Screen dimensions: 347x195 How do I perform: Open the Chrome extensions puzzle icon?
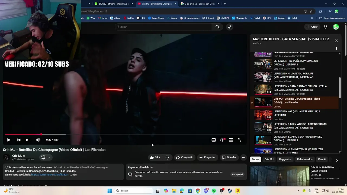click(320, 11)
